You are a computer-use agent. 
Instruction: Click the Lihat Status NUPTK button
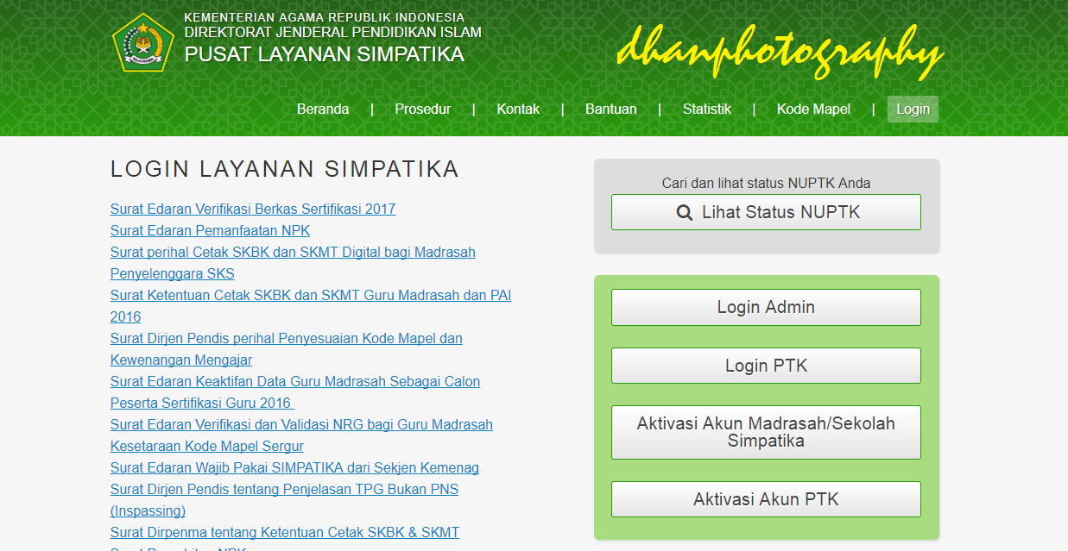(x=766, y=212)
